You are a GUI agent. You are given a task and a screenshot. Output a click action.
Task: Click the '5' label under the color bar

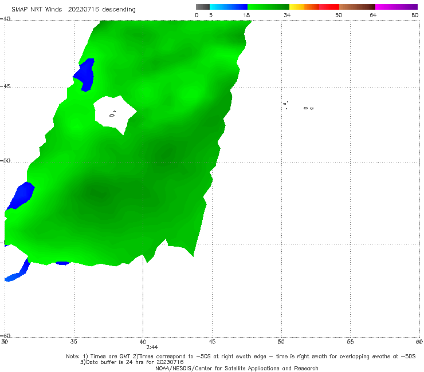click(x=211, y=15)
